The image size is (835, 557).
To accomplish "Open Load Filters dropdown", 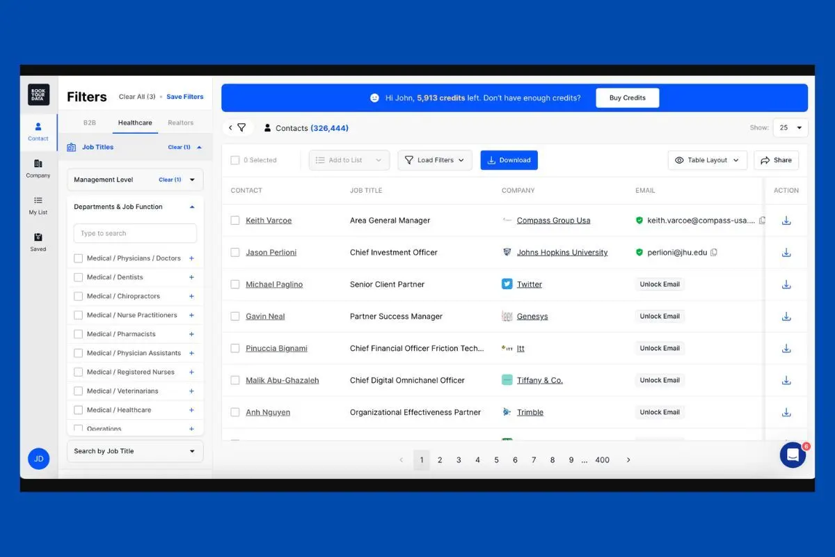I will pyautogui.click(x=435, y=160).
